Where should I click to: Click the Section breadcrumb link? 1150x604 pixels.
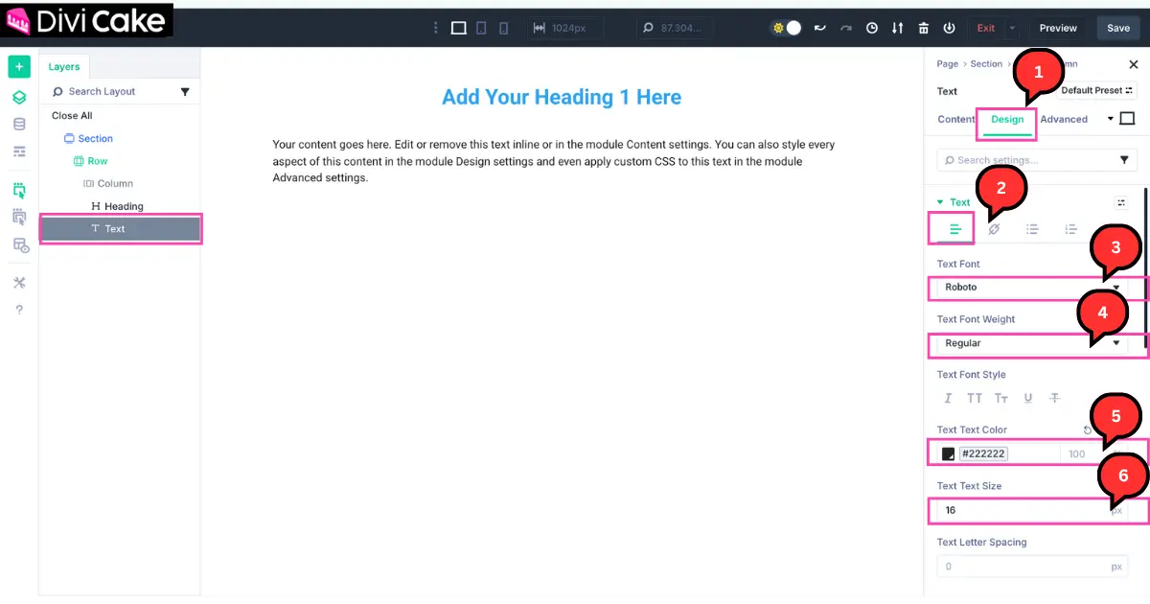tap(986, 64)
